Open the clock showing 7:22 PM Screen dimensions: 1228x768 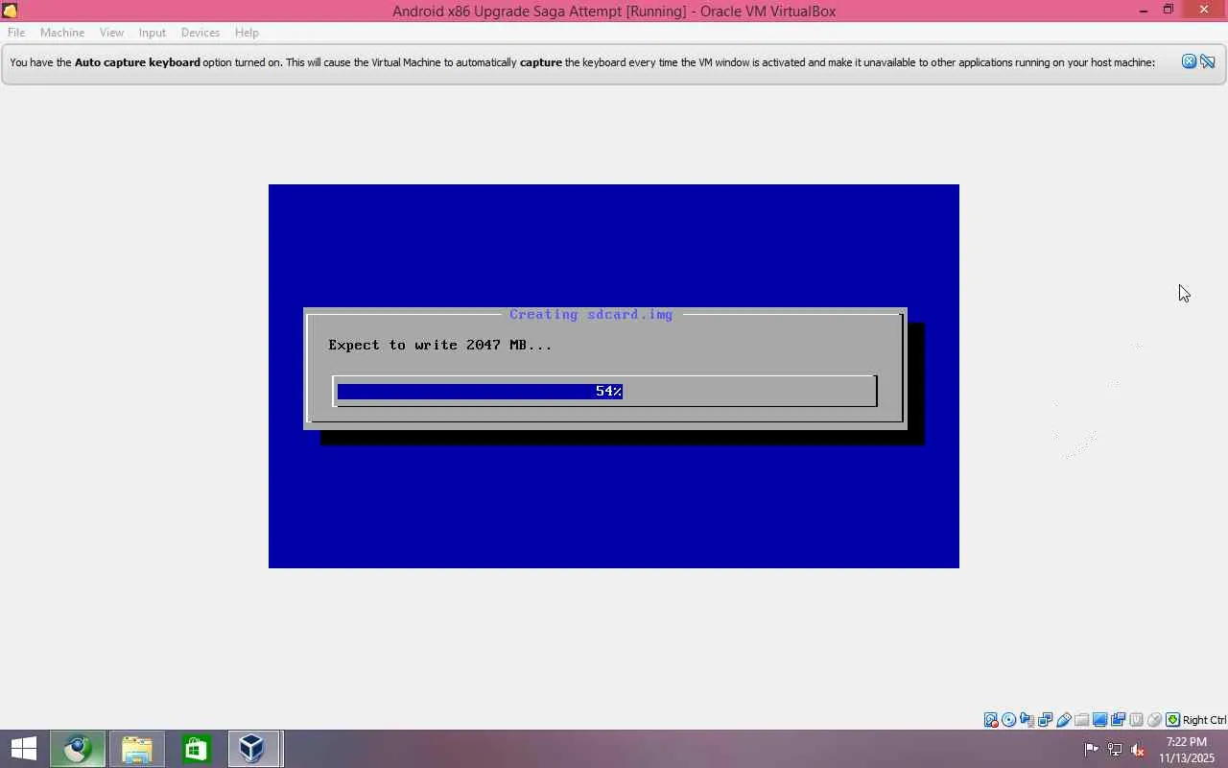[x=1187, y=750]
